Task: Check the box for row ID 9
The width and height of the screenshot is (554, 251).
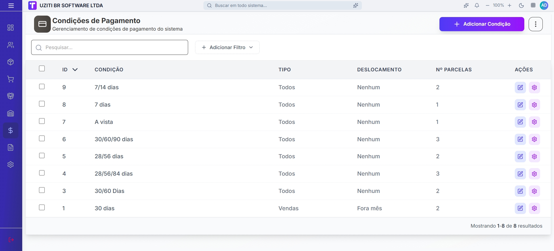Action: [42, 87]
